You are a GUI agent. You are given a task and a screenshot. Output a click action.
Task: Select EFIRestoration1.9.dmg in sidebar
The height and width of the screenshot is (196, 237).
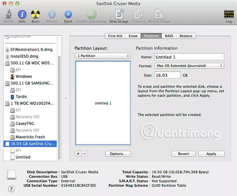(30, 50)
